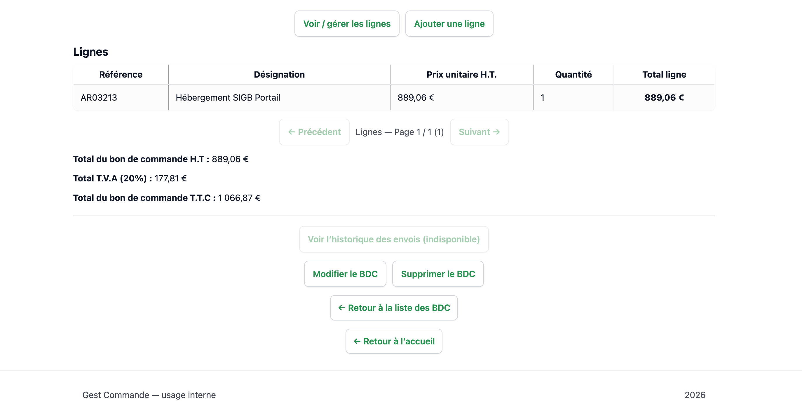Click the arrow icon in Retour à l'accueil

click(x=357, y=341)
